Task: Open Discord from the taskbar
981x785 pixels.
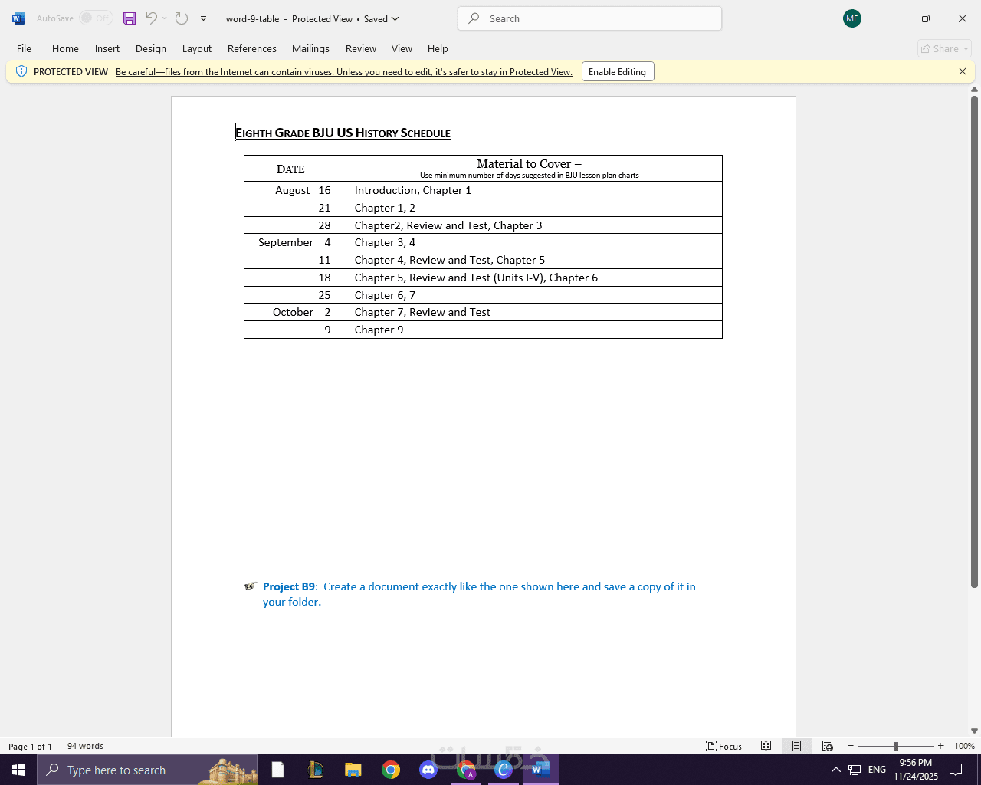Action: [428, 770]
